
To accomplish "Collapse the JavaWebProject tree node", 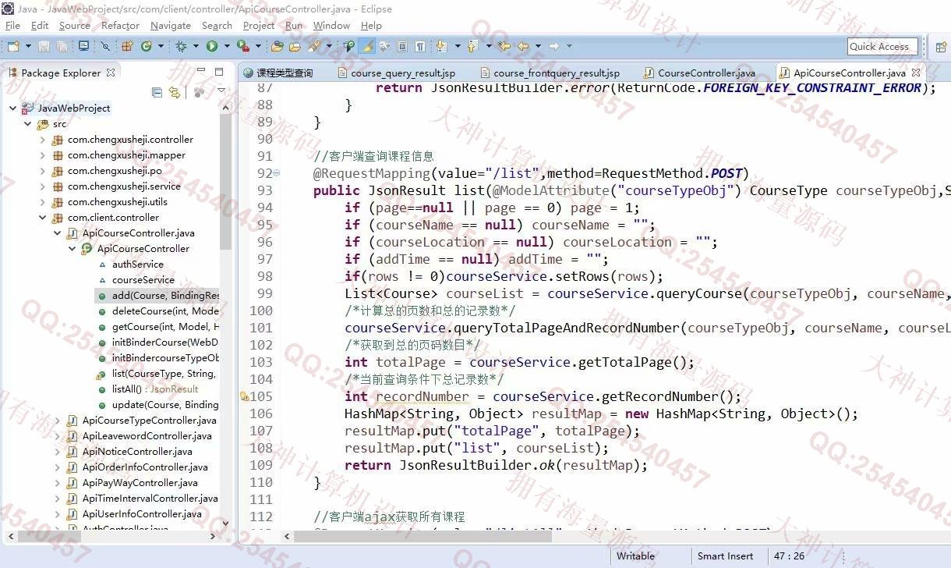I will click(x=13, y=108).
